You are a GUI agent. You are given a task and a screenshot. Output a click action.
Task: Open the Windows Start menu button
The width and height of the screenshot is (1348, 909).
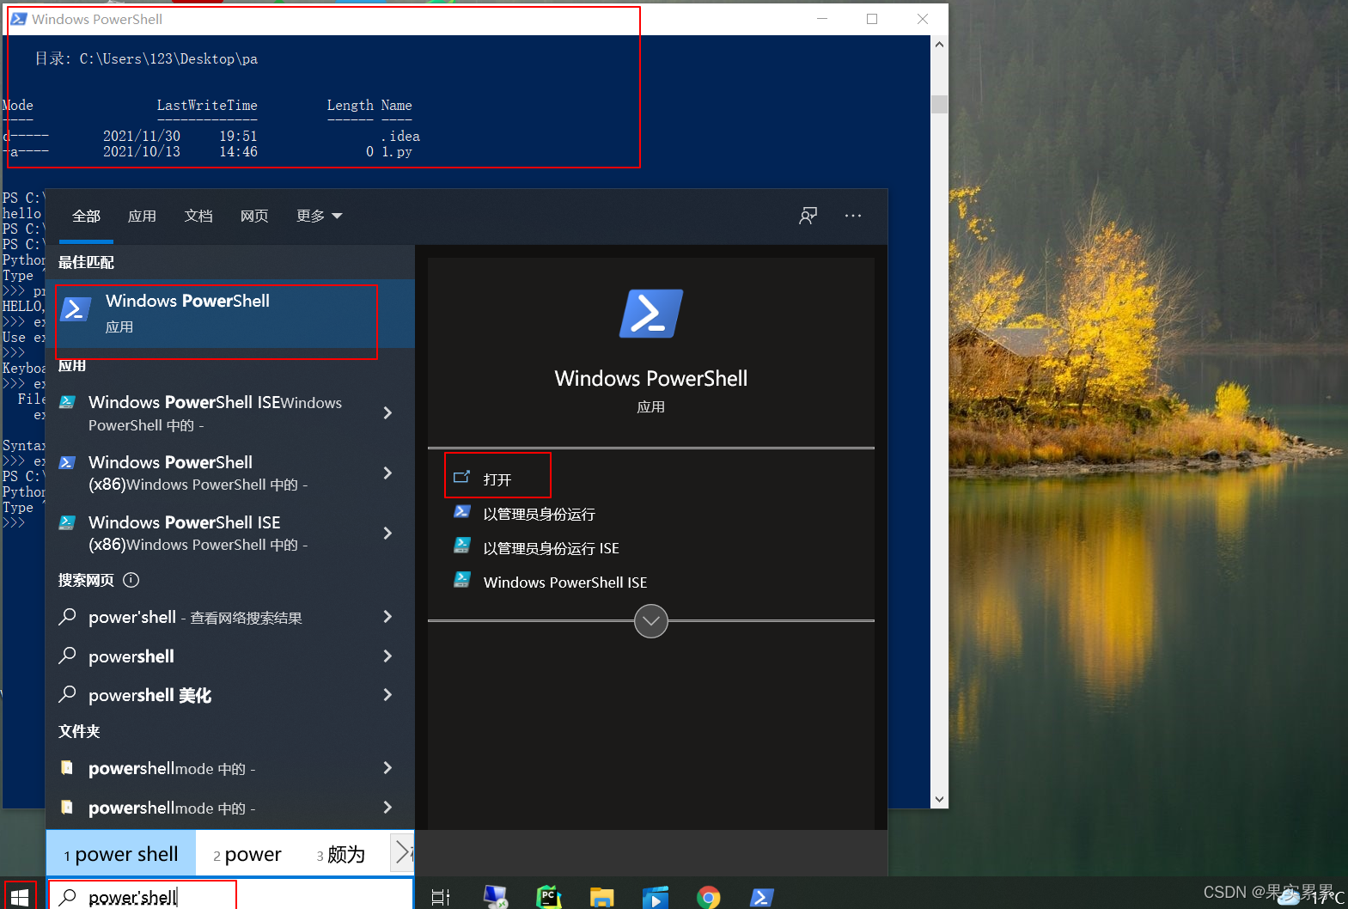[x=20, y=897]
